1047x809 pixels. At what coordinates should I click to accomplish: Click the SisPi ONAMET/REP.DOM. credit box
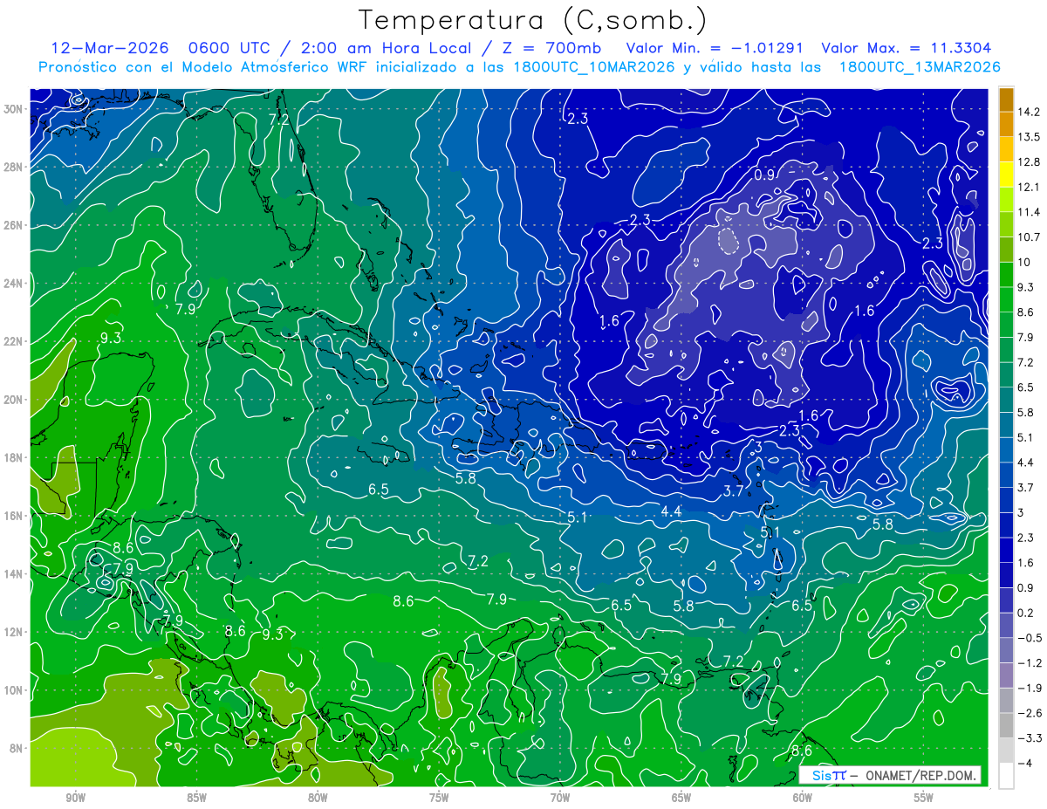coord(890,775)
